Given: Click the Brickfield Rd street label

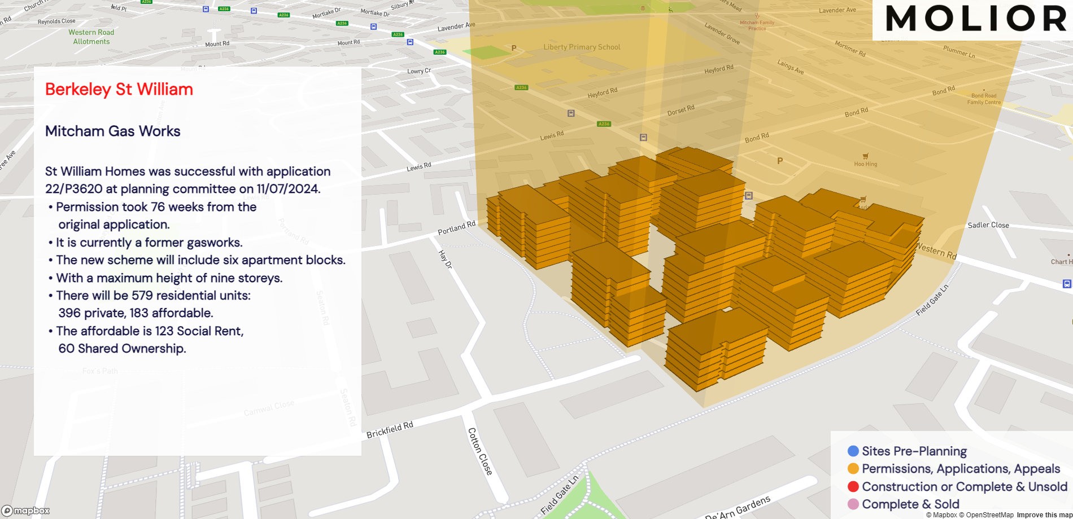Looking at the screenshot, I should pyautogui.click(x=390, y=430).
